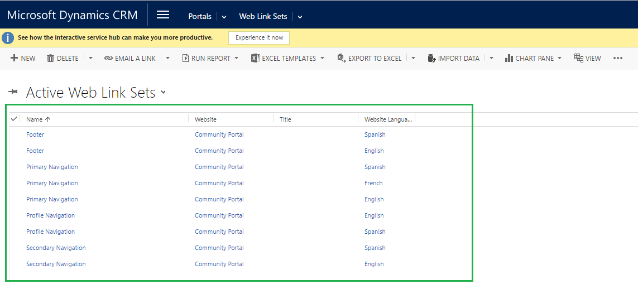The width and height of the screenshot is (638, 289).
Task: Click the Email a Link icon
Action: [x=108, y=58]
